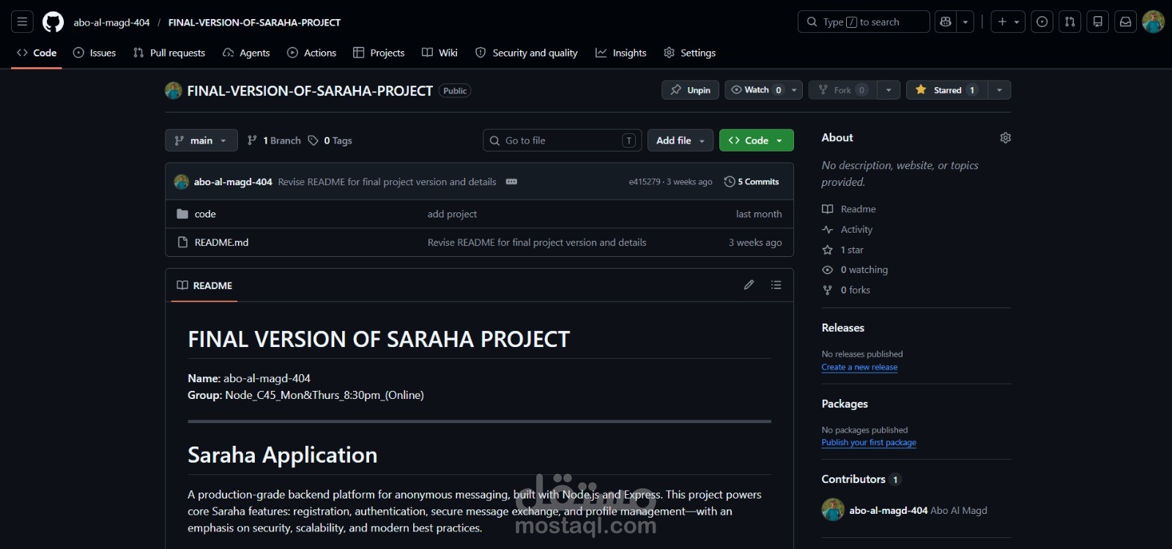This screenshot has height=549, width=1172.
Task: Expand the star lists dropdown arrow
Action: tap(999, 90)
